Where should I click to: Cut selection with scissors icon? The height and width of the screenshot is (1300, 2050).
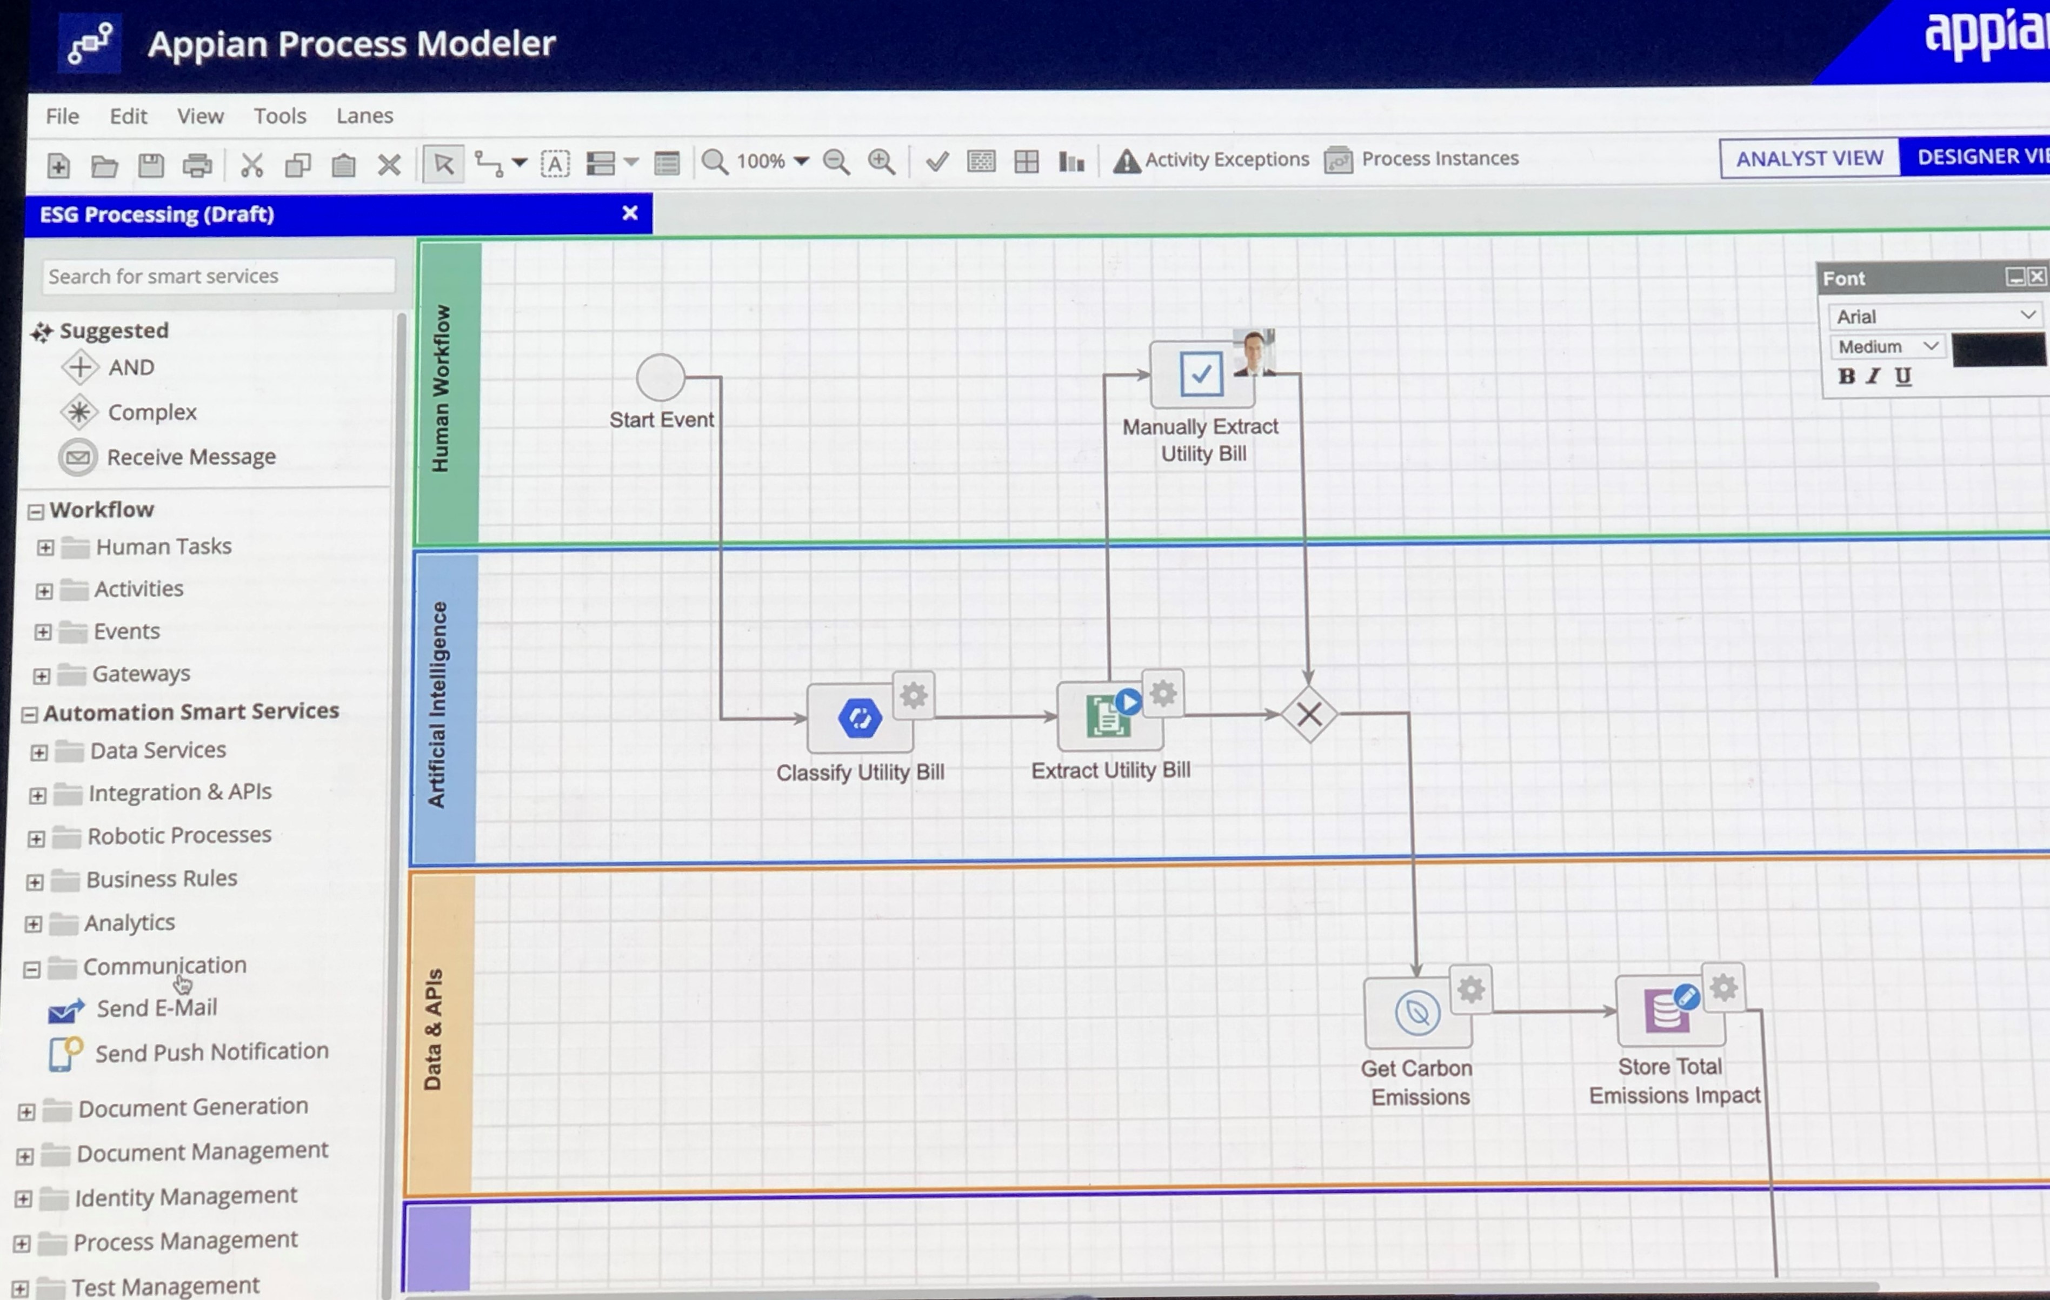[x=251, y=165]
